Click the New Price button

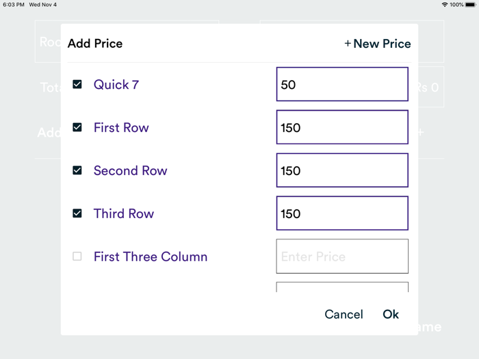point(377,44)
